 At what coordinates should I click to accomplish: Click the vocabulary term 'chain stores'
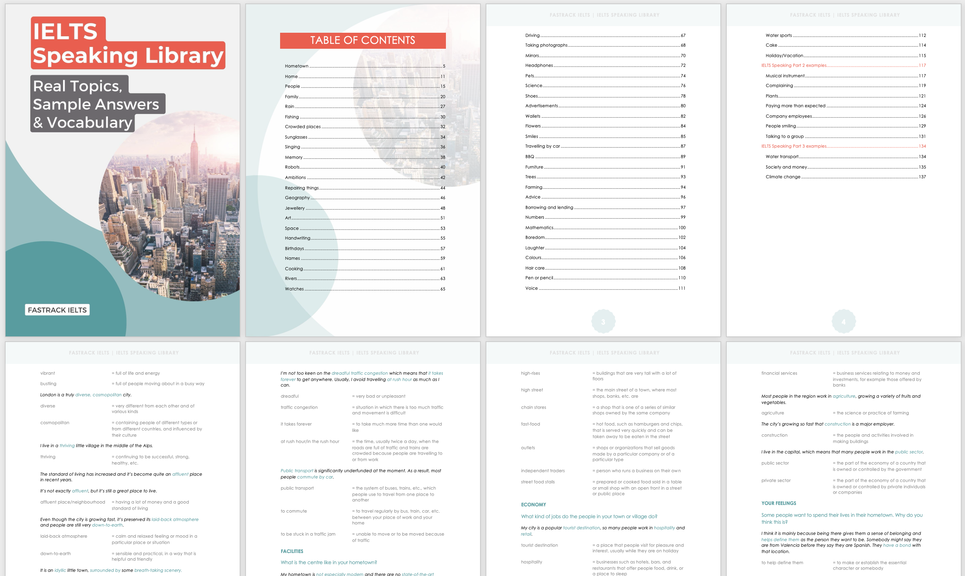click(x=534, y=407)
